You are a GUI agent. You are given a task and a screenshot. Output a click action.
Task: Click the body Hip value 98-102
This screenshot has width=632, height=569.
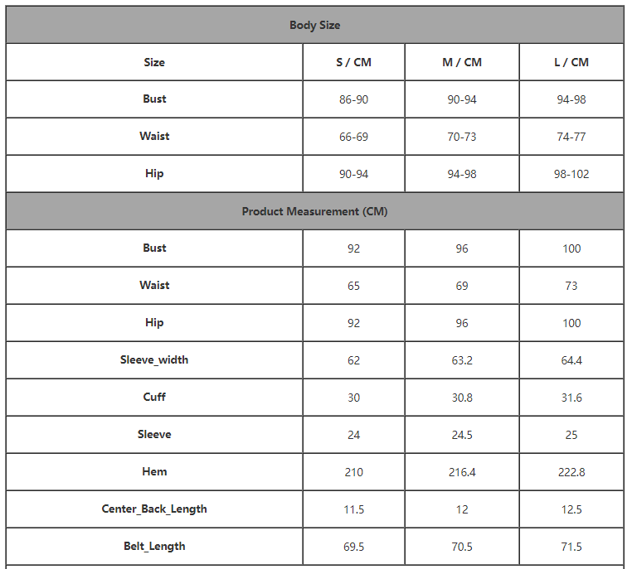[x=571, y=174]
